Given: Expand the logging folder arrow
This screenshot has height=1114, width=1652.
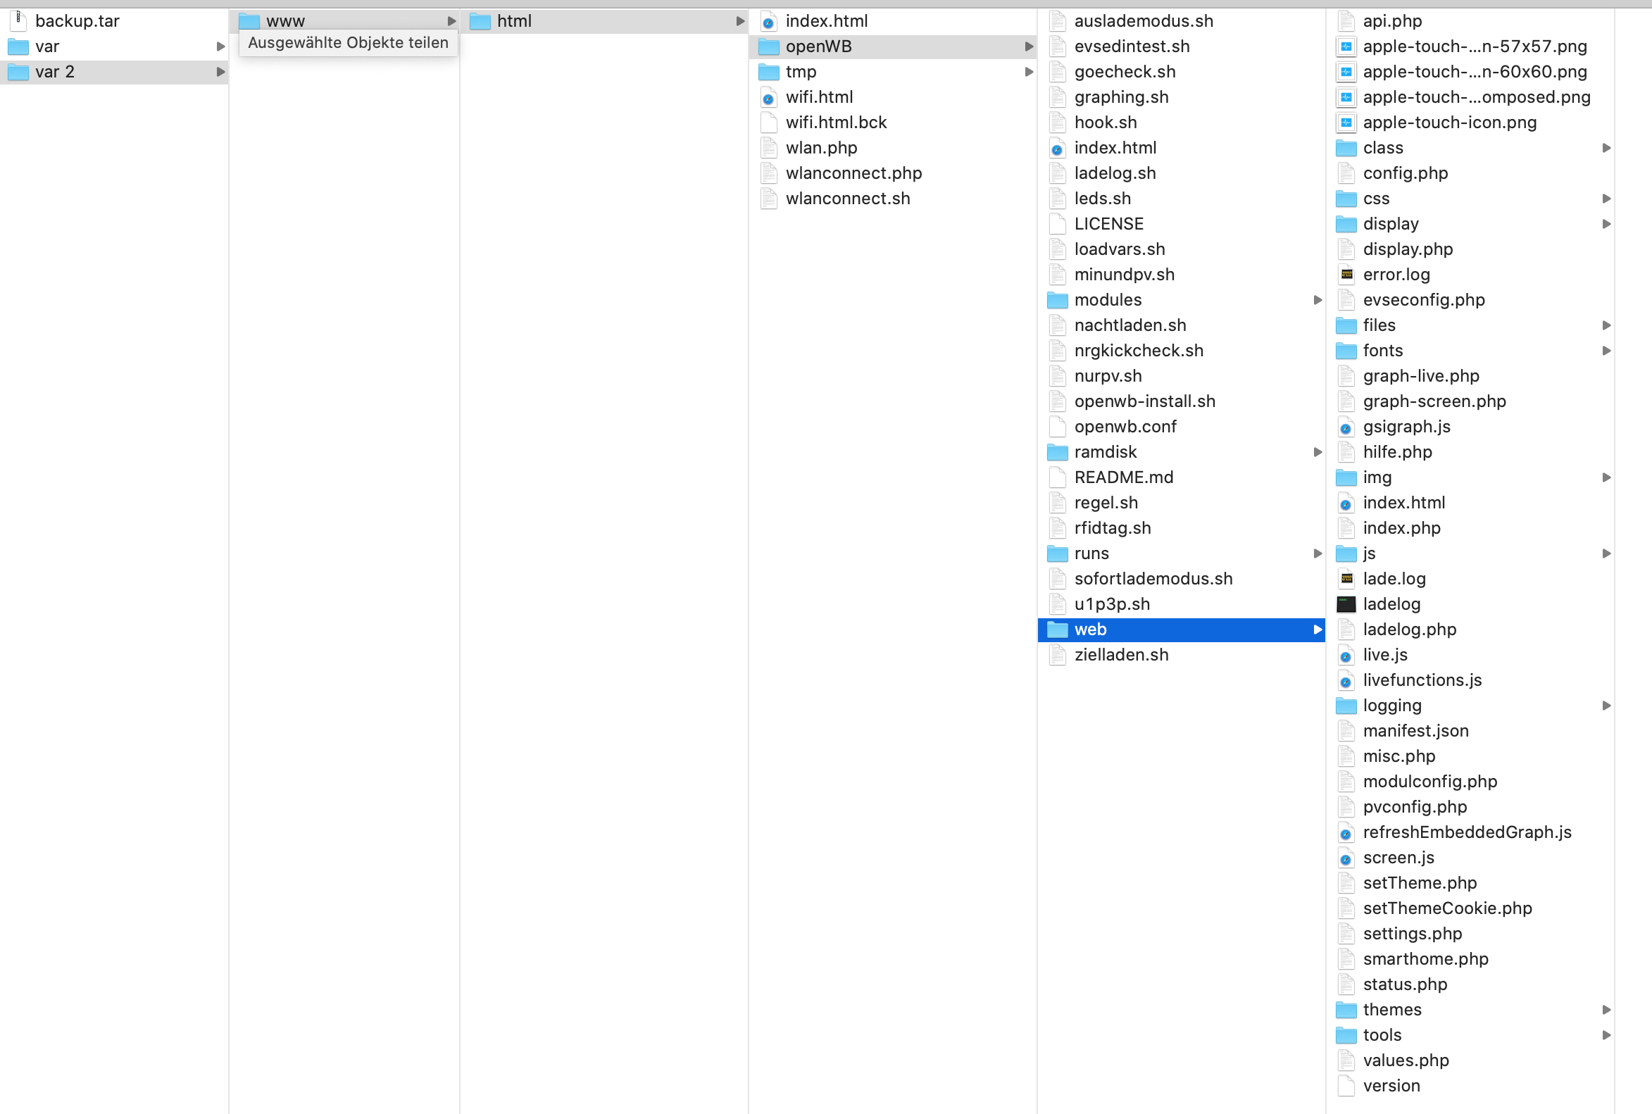Looking at the screenshot, I should 1606,706.
